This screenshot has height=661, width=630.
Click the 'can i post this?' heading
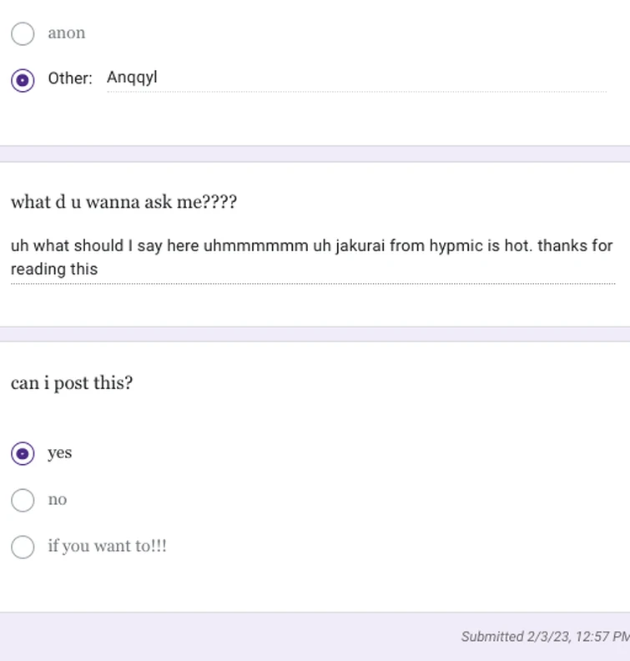[72, 383]
